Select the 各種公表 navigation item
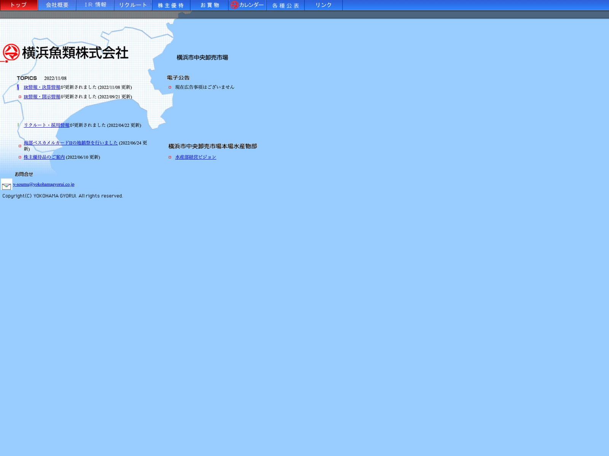The width and height of the screenshot is (609, 456). 285,5
